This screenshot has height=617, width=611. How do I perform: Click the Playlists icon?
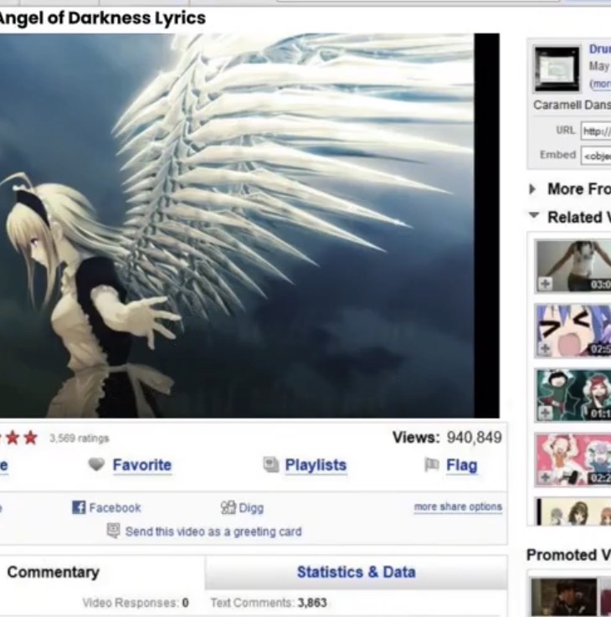coord(271,465)
